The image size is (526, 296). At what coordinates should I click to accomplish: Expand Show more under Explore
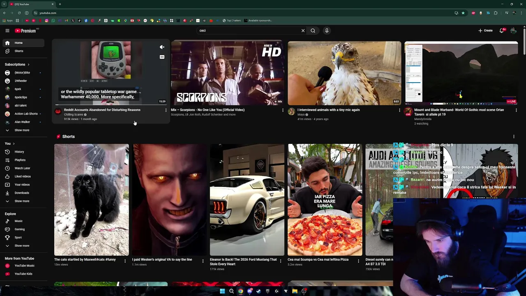23,245
